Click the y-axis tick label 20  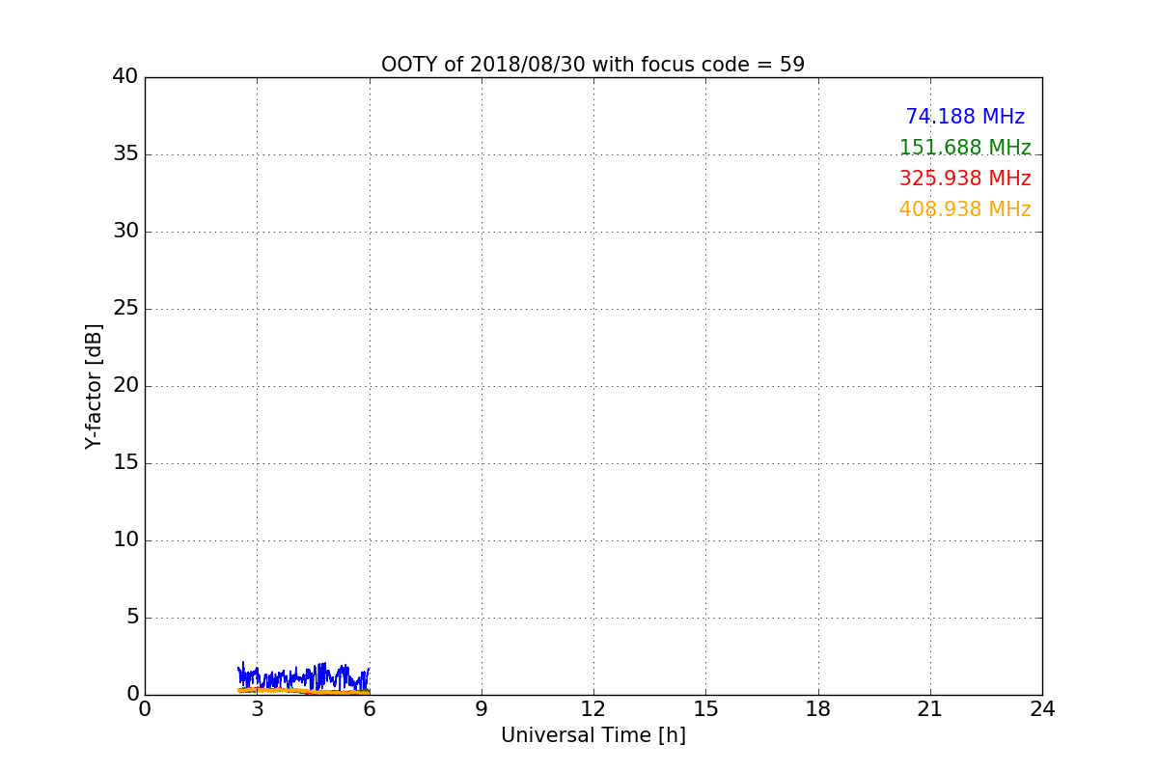tap(125, 386)
